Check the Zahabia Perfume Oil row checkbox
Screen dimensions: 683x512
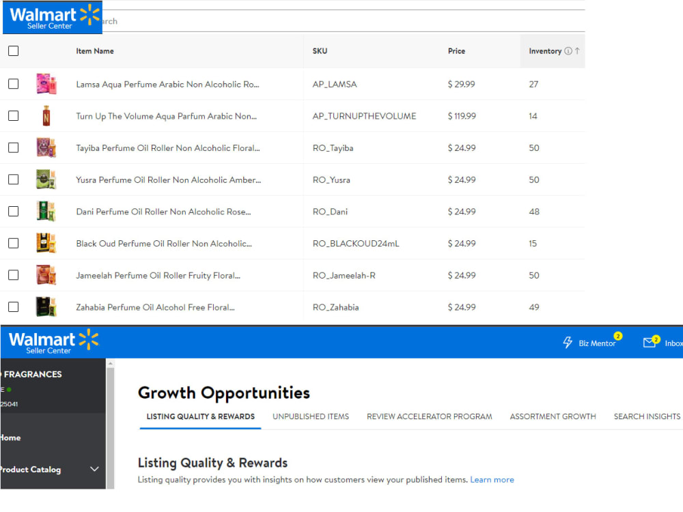point(14,307)
